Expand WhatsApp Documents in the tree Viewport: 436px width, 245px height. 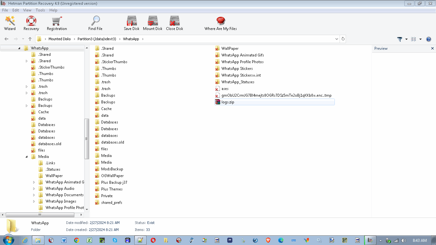pyautogui.click(x=34, y=195)
